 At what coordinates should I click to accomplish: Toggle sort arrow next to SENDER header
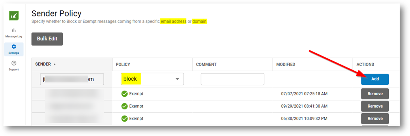(x=55, y=65)
